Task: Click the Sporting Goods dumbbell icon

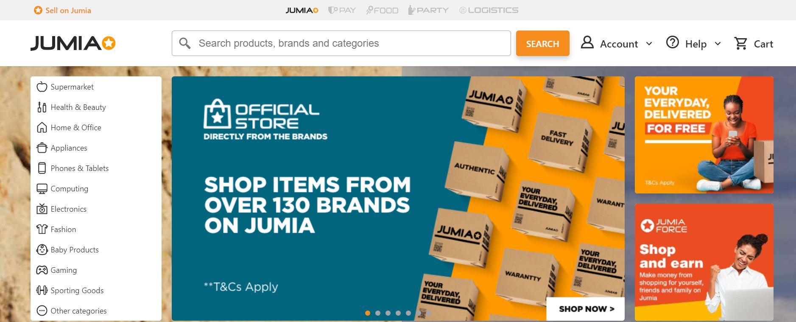Action: click(42, 290)
